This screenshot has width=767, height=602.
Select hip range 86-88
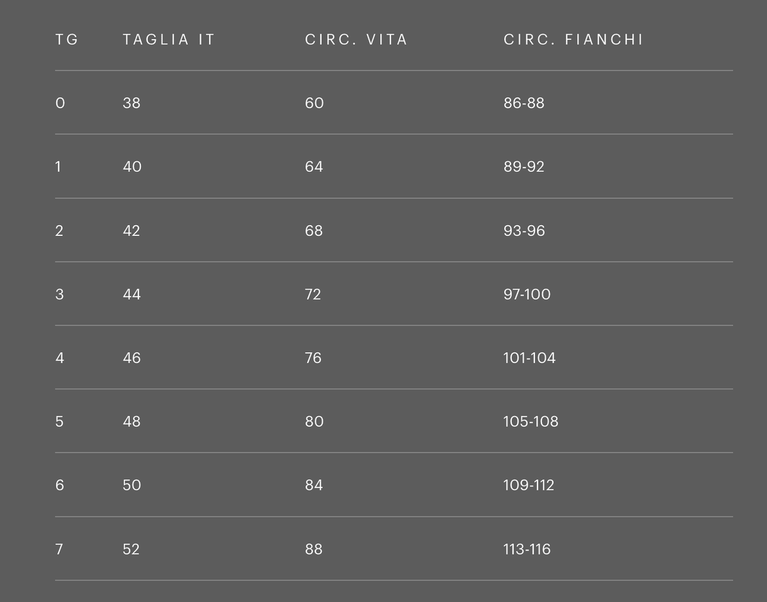524,103
